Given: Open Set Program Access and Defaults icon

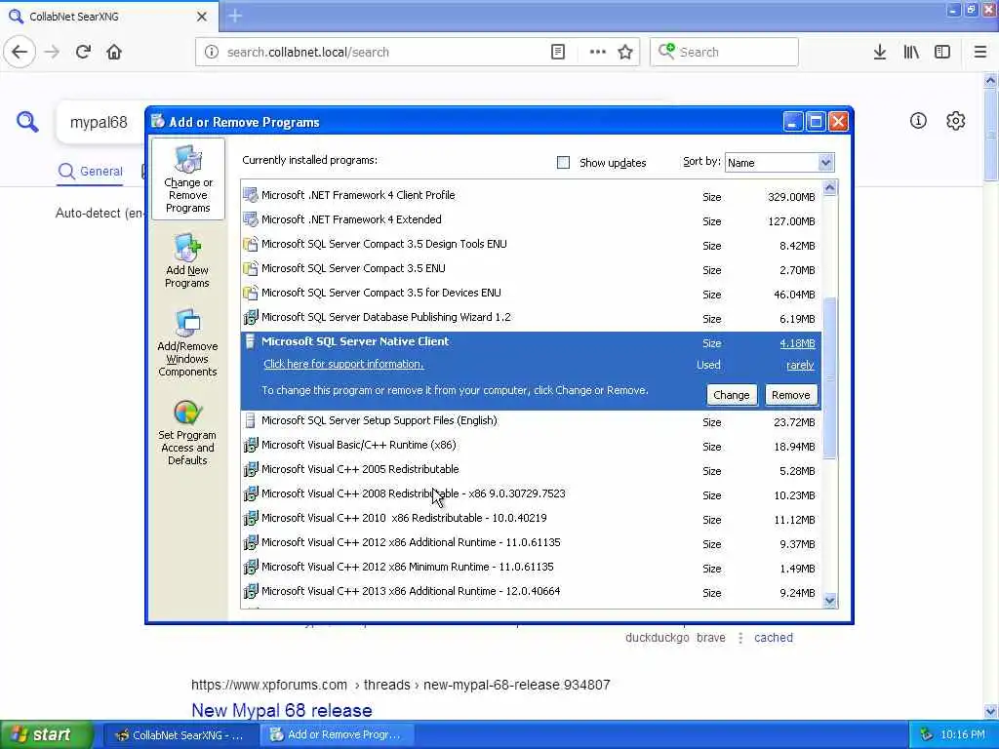Looking at the screenshot, I should [x=187, y=433].
